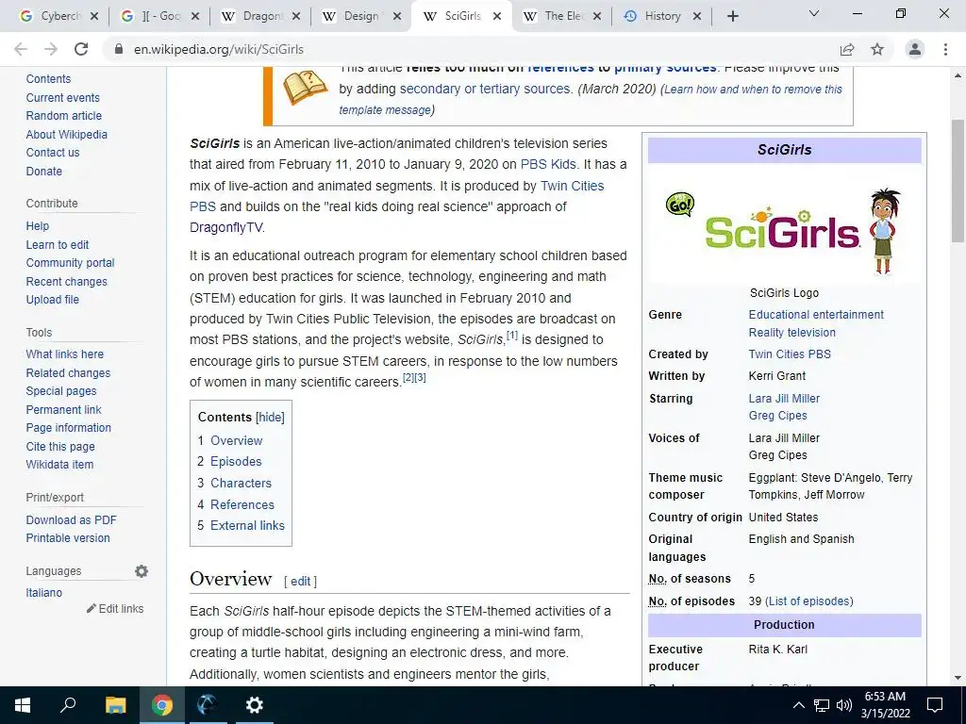Open What links here tool
The width and height of the screenshot is (966, 724).
point(65,354)
